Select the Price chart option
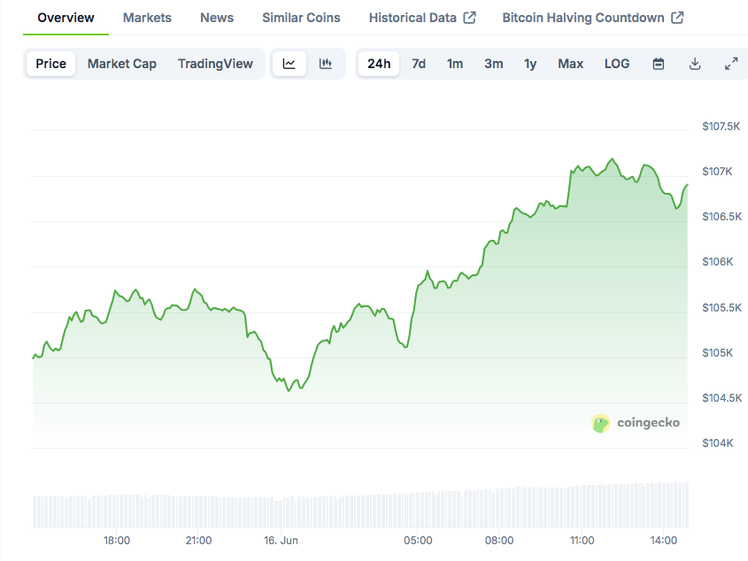The image size is (748, 561). (x=51, y=64)
